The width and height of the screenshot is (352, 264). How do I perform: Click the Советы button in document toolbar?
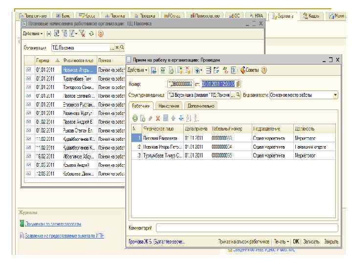(249, 70)
